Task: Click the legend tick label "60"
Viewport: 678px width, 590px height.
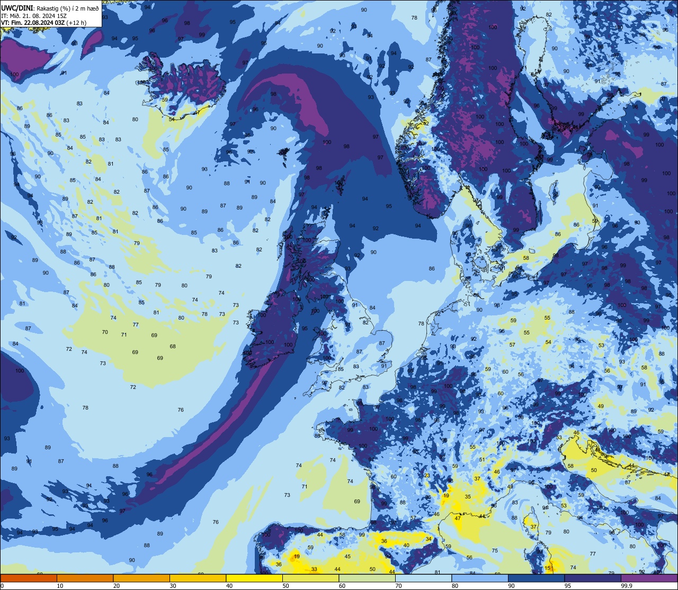Action: (x=342, y=586)
